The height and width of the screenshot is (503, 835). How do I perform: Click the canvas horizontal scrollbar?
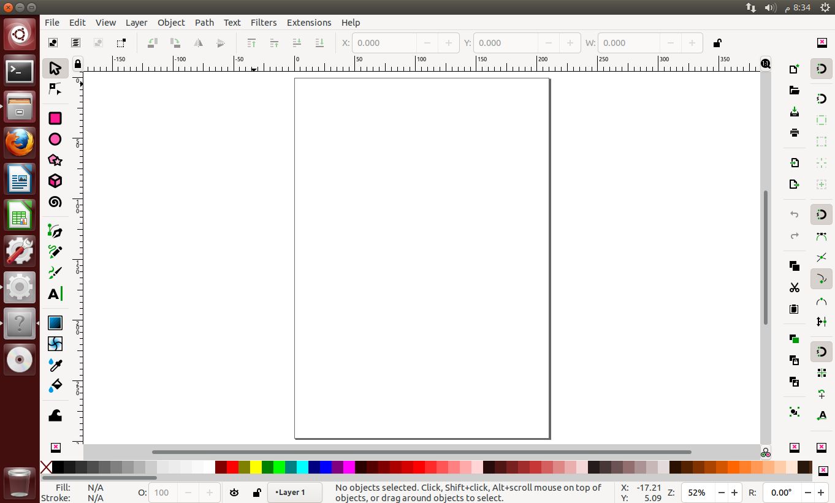[x=421, y=452]
